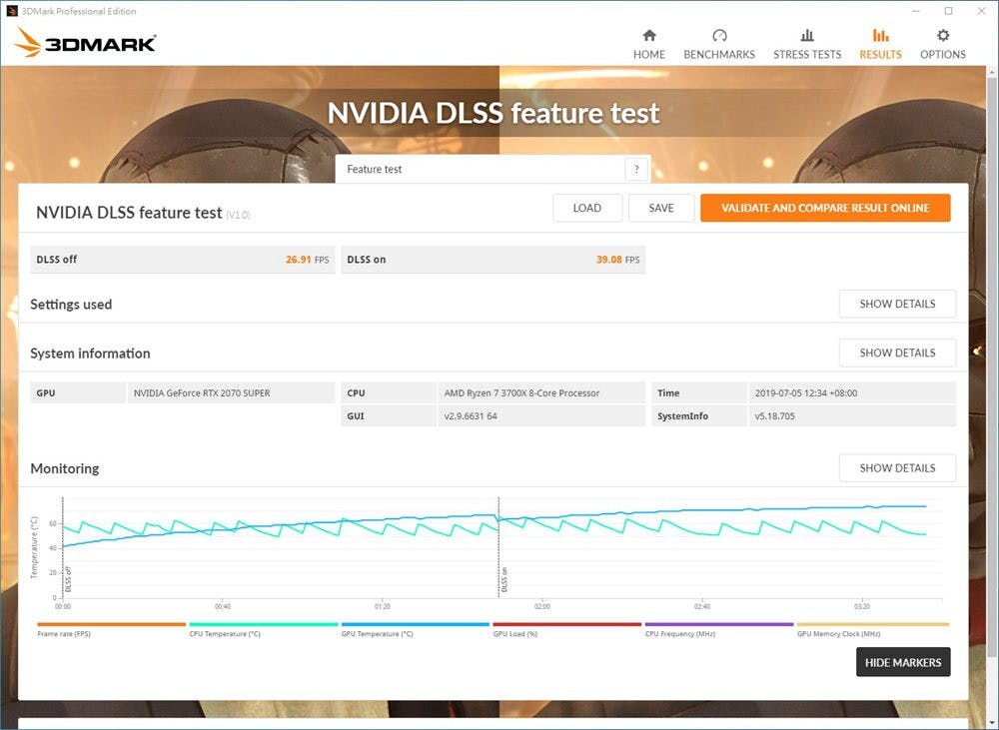Click the 3DMark logo
This screenshot has height=730, width=999.
86,43
